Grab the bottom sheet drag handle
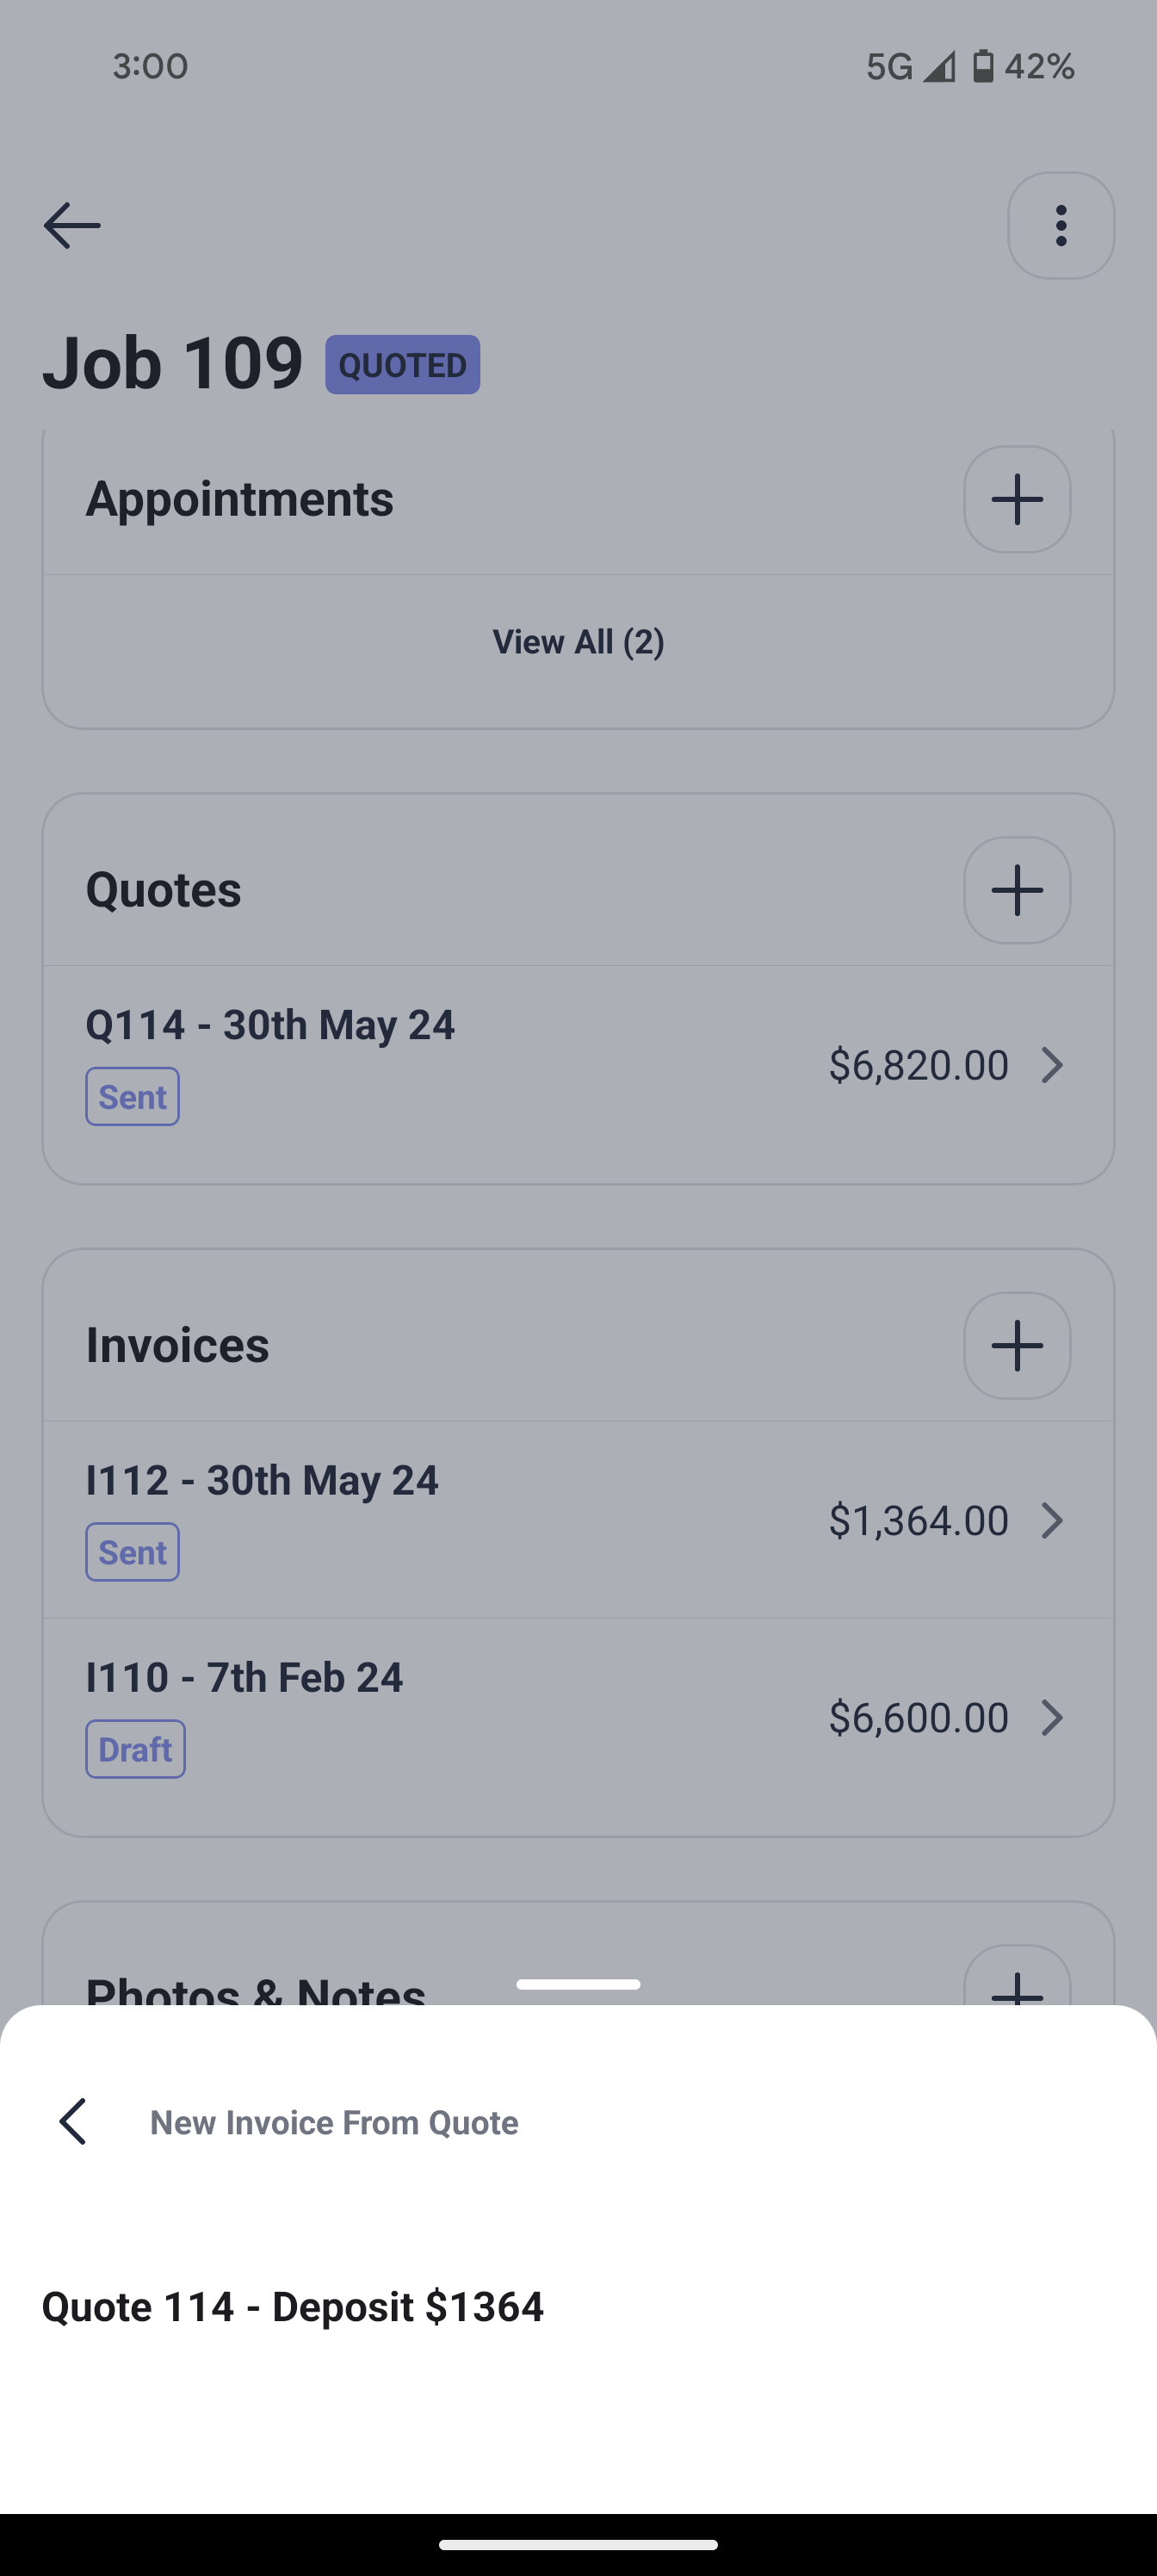The image size is (1157, 2576). [x=578, y=1984]
